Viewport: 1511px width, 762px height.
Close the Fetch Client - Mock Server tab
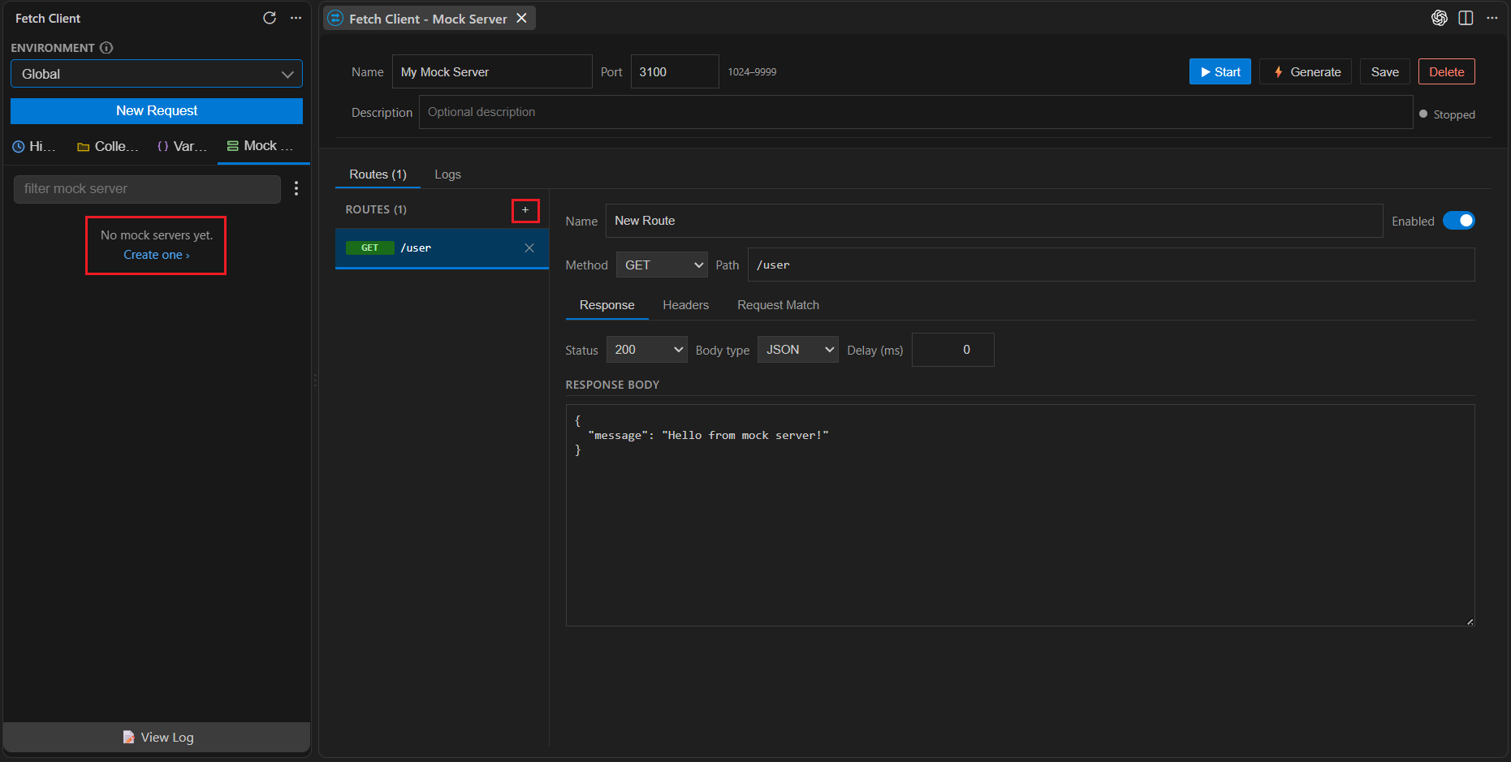[x=521, y=18]
